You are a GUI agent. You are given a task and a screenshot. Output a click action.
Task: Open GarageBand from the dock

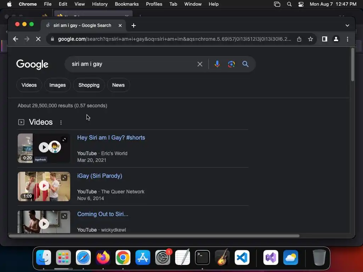[x=222, y=257]
